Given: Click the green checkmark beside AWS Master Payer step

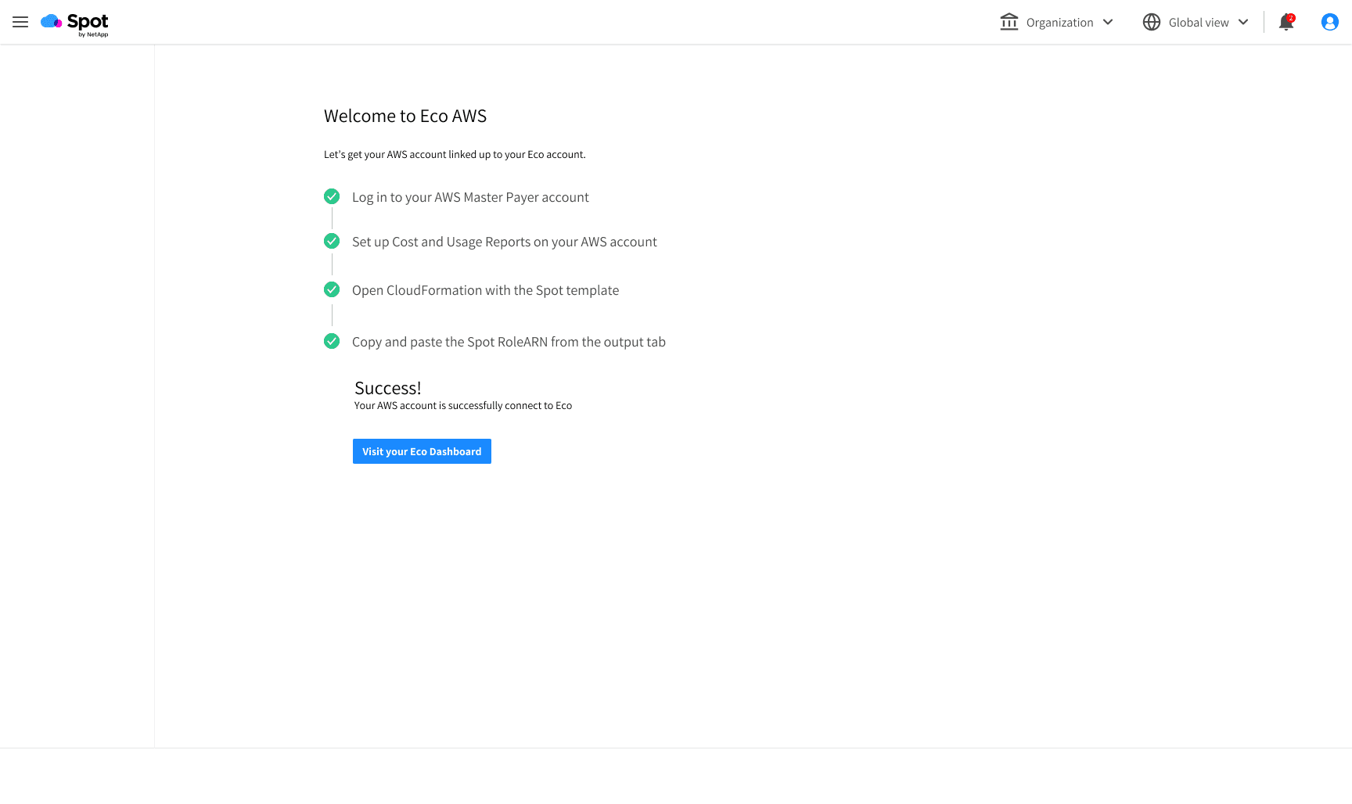Looking at the screenshot, I should coord(331,196).
